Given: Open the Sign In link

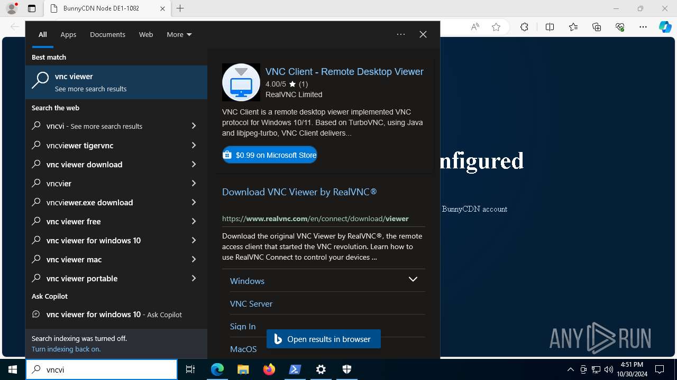Looking at the screenshot, I should click(x=243, y=326).
